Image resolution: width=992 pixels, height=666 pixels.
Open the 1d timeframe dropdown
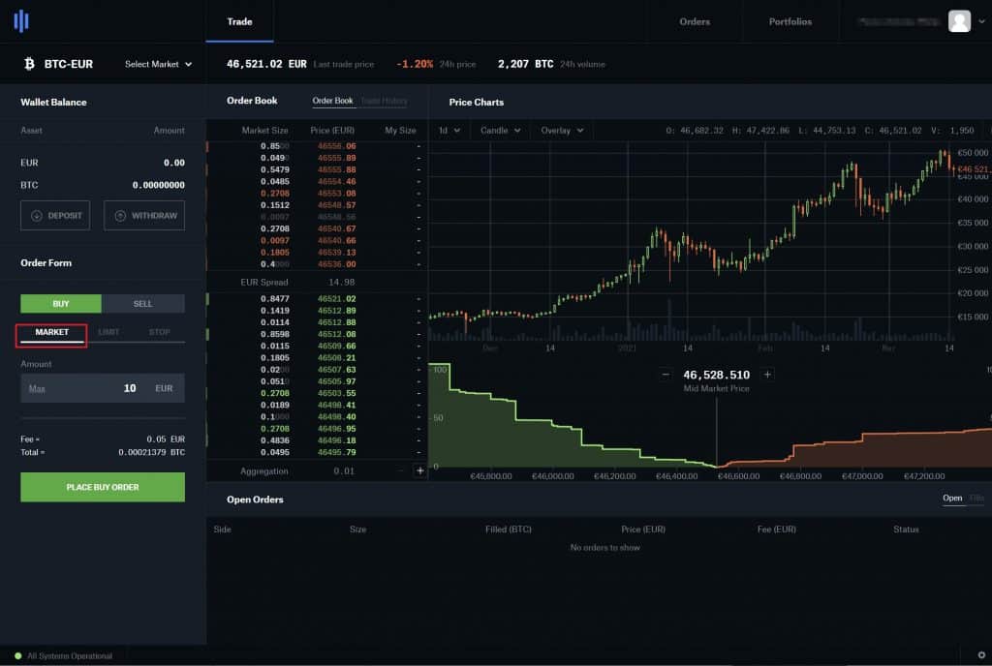coord(448,129)
